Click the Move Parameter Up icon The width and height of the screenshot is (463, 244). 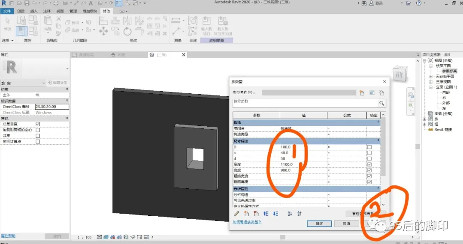click(x=266, y=214)
